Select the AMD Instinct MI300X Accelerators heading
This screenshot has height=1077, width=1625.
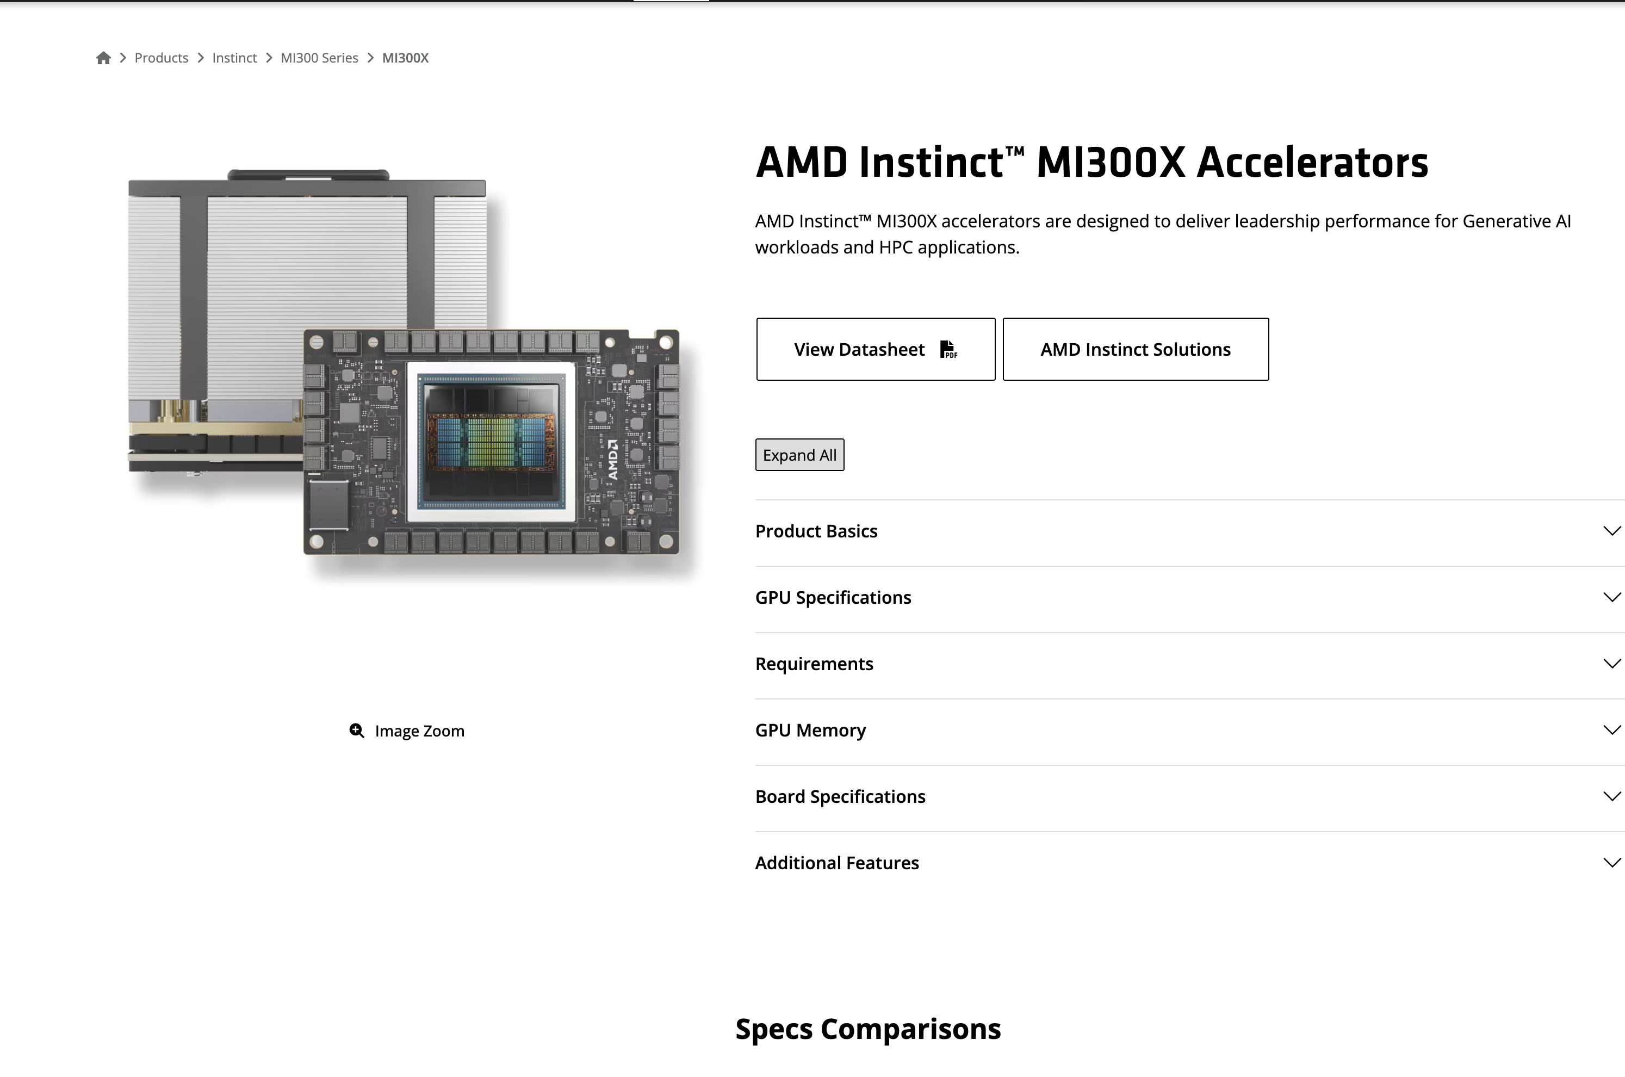1091,162
